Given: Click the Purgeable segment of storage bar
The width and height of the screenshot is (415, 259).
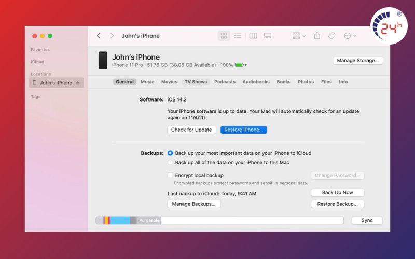Looking at the screenshot, I should 148,221.
